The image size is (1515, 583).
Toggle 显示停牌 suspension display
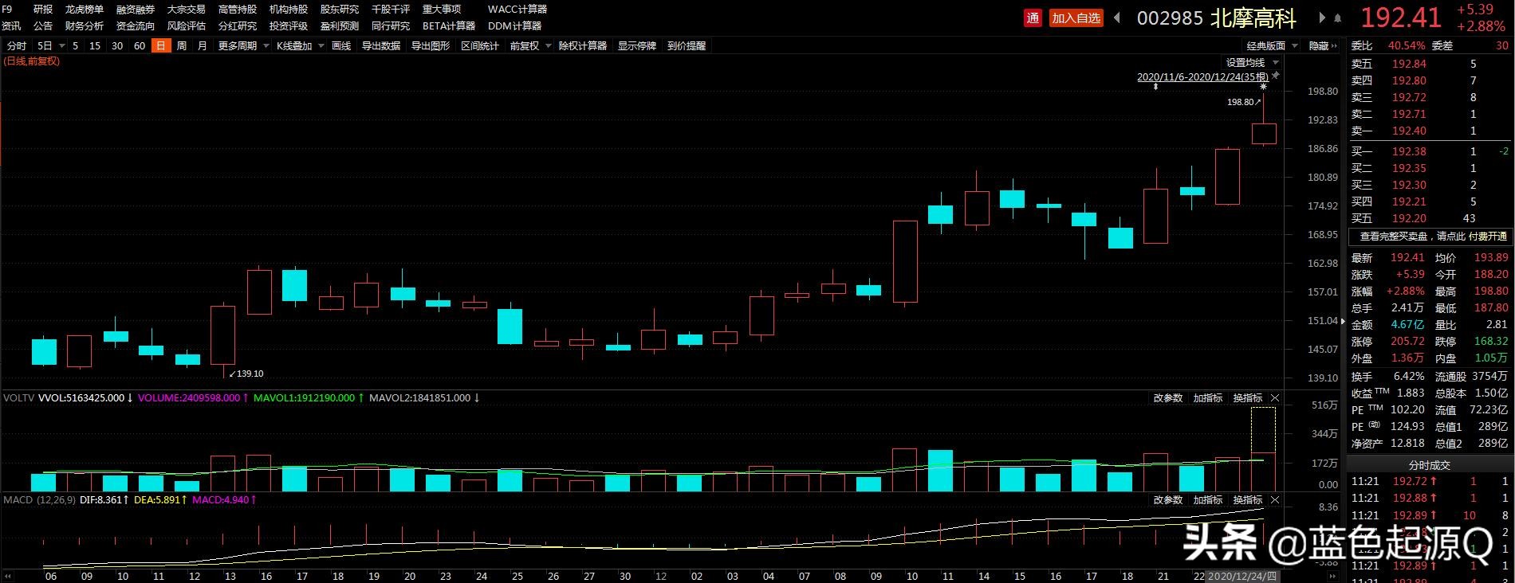point(636,46)
